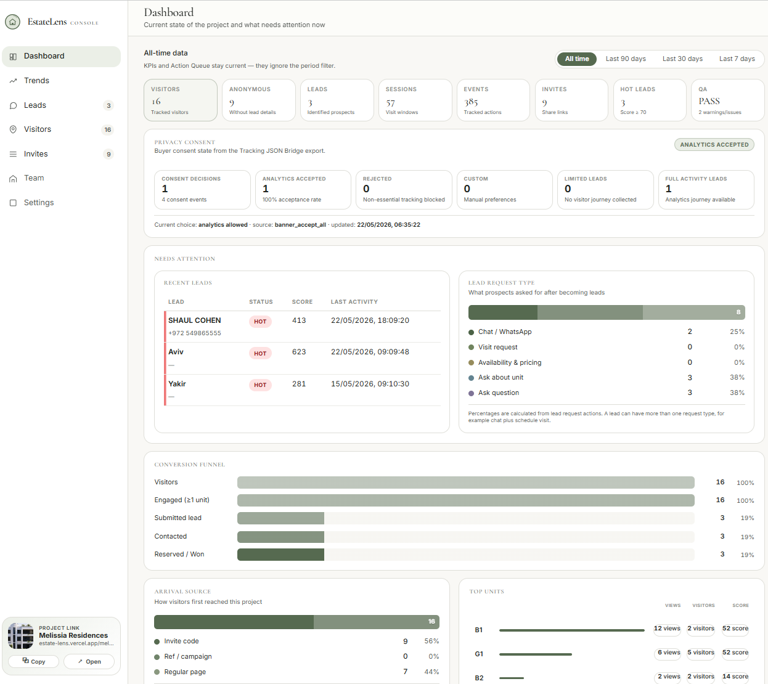Click the B1 unit row label

click(x=479, y=630)
